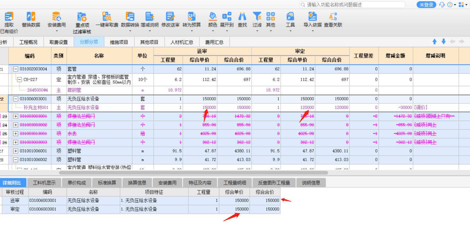
Task: Collapse the 031006003001 无负压给水设备 row
Action: click(x=16, y=99)
